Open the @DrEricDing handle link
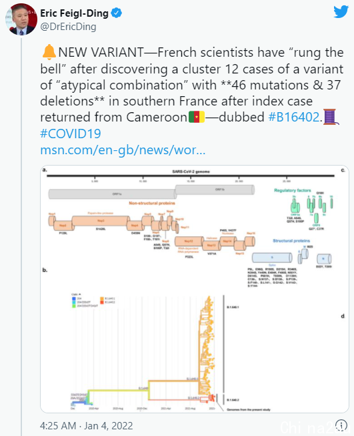The height and width of the screenshot is (436, 354). click(x=68, y=27)
